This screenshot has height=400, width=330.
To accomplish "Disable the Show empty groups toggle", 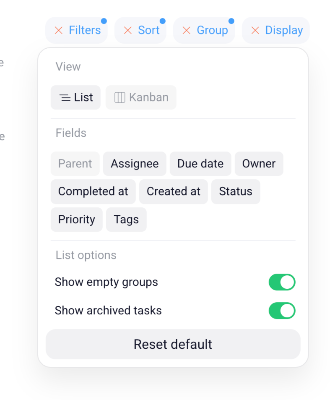I will coord(282,282).
